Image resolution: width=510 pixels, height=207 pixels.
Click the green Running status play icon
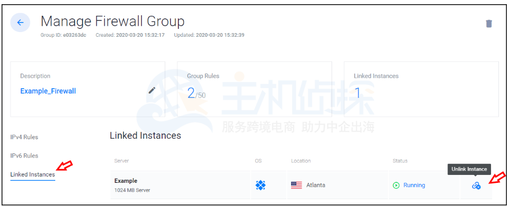click(396, 185)
